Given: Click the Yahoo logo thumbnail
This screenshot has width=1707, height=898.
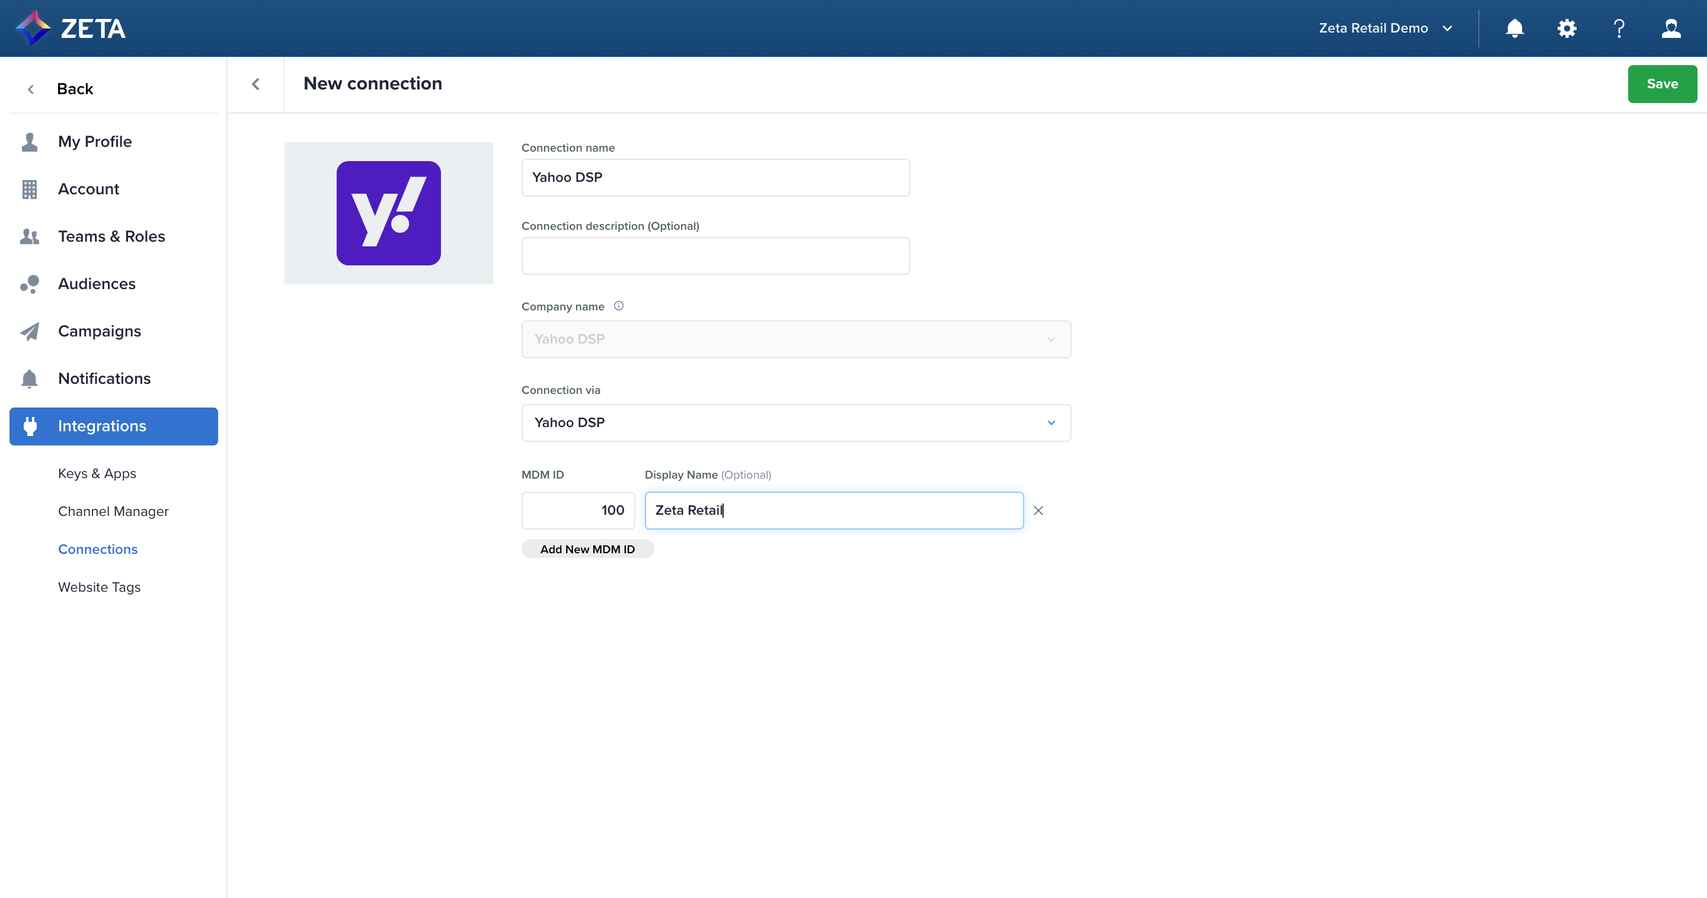Looking at the screenshot, I should pos(388,213).
